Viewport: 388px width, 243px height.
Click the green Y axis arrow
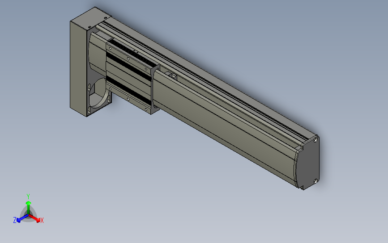29,208
